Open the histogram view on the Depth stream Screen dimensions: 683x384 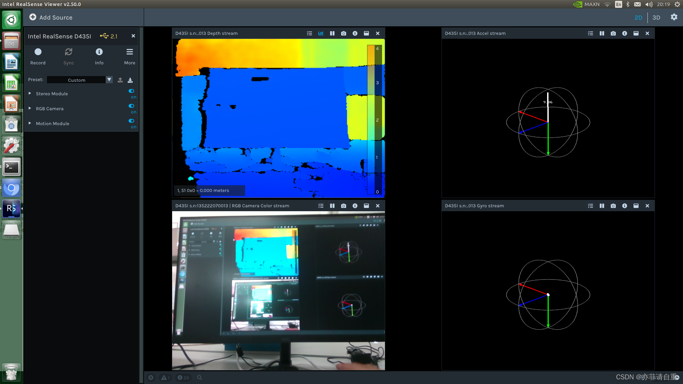pyautogui.click(x=321, y=33)
